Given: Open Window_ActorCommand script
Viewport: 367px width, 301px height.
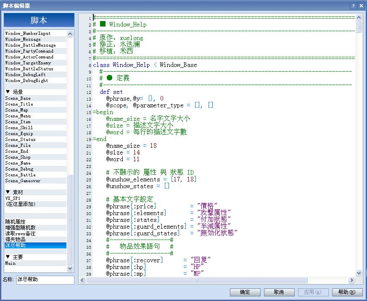Looking at the screenshot, I should point(35,57).
